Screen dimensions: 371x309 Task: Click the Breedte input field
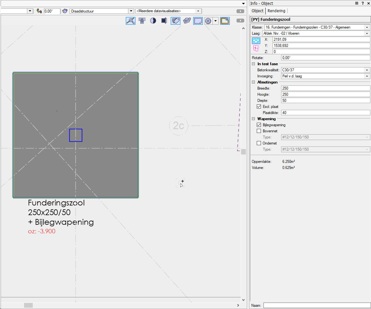[x=325, y=88]
